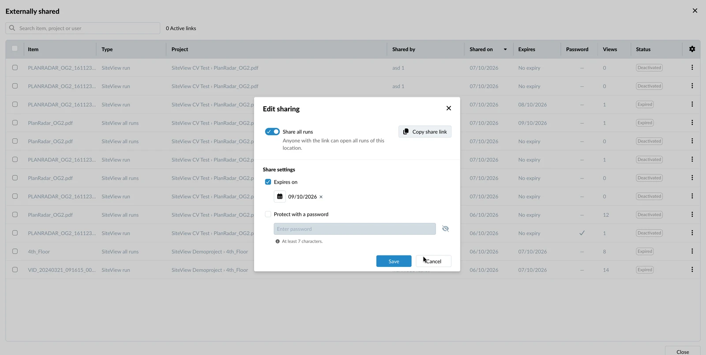
Task: Open the table column settings gear
Action: click(x=692, y=49)
